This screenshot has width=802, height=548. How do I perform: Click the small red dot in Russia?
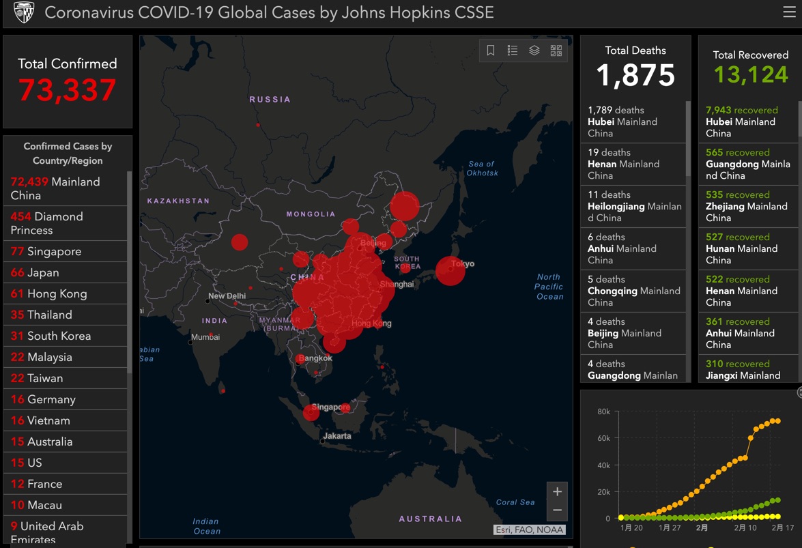coord(258,125)
